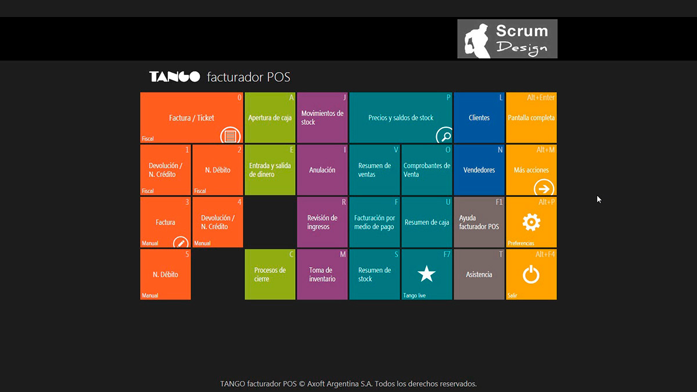Image resolution: width=697 pixels, height=392 pixels.
Task: Open Tango live star icon
Action: (x=427, y=274)
